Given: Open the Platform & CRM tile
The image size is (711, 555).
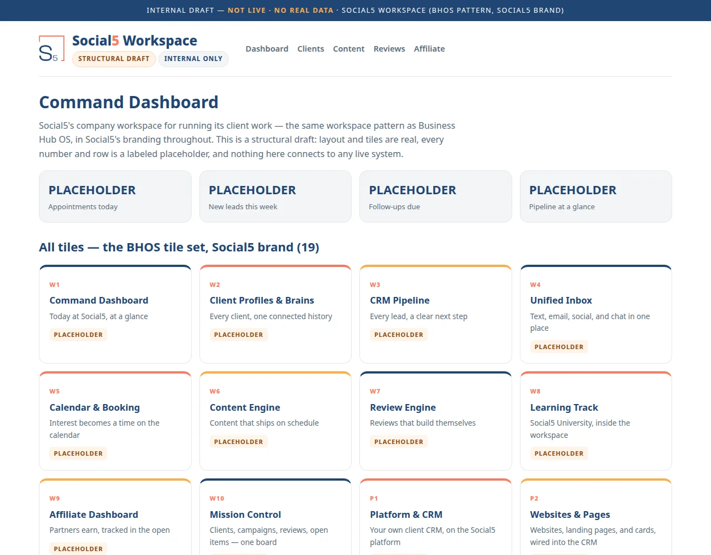Looking at the screenshot, I should point(435,517).
